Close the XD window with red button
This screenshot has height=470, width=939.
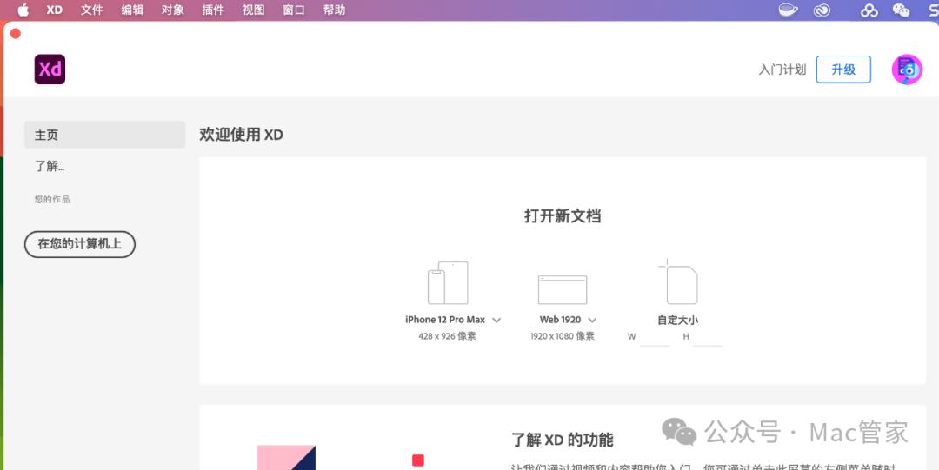tap(16, 34)
